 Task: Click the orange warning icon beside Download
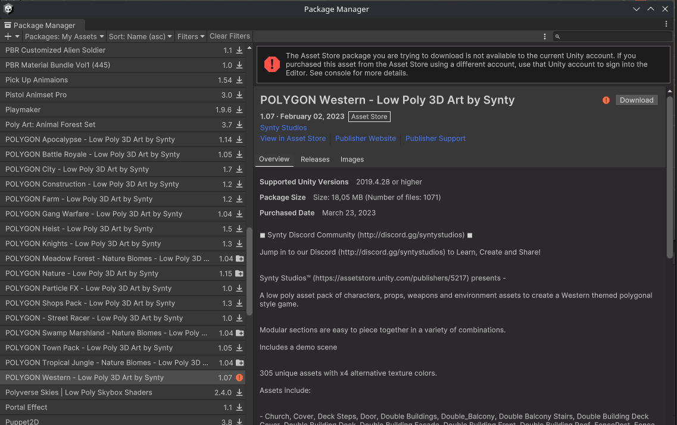pos(606,100)
